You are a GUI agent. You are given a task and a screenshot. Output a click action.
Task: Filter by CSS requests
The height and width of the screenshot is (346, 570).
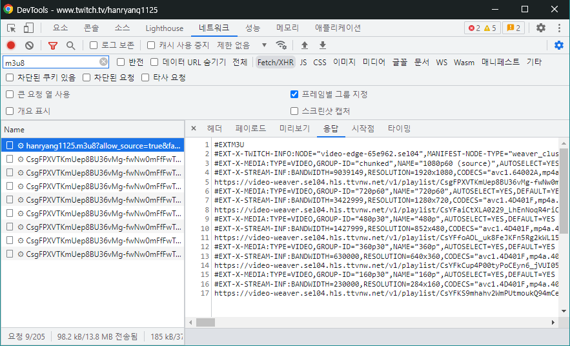pos(320,62)
